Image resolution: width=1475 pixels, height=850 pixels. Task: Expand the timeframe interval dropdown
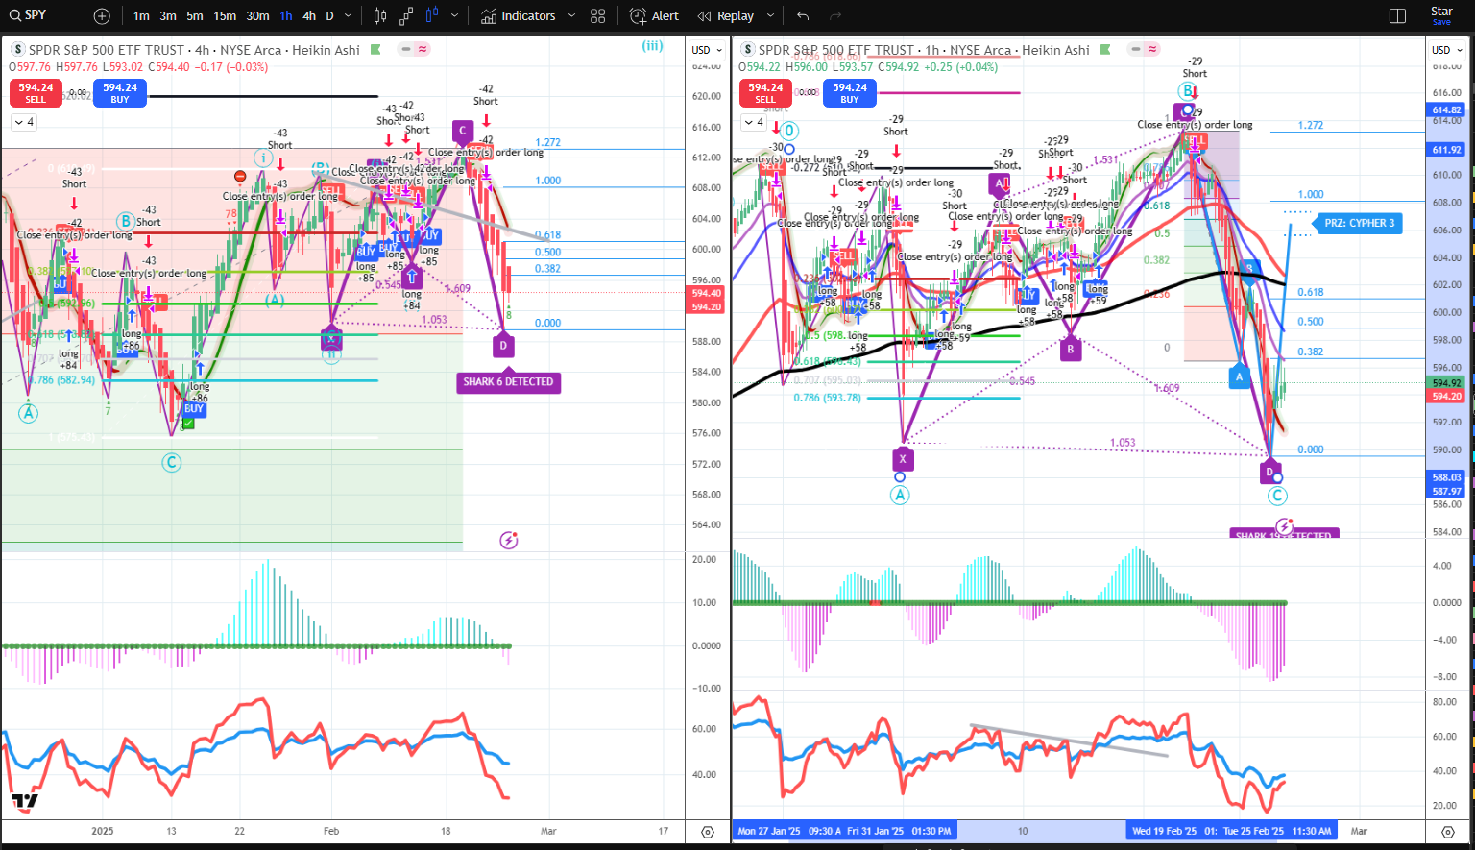pos(348,16)
